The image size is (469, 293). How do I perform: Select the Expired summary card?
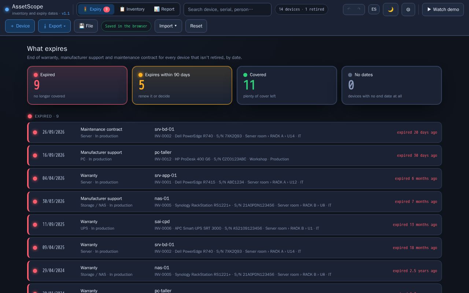point(77,85)
